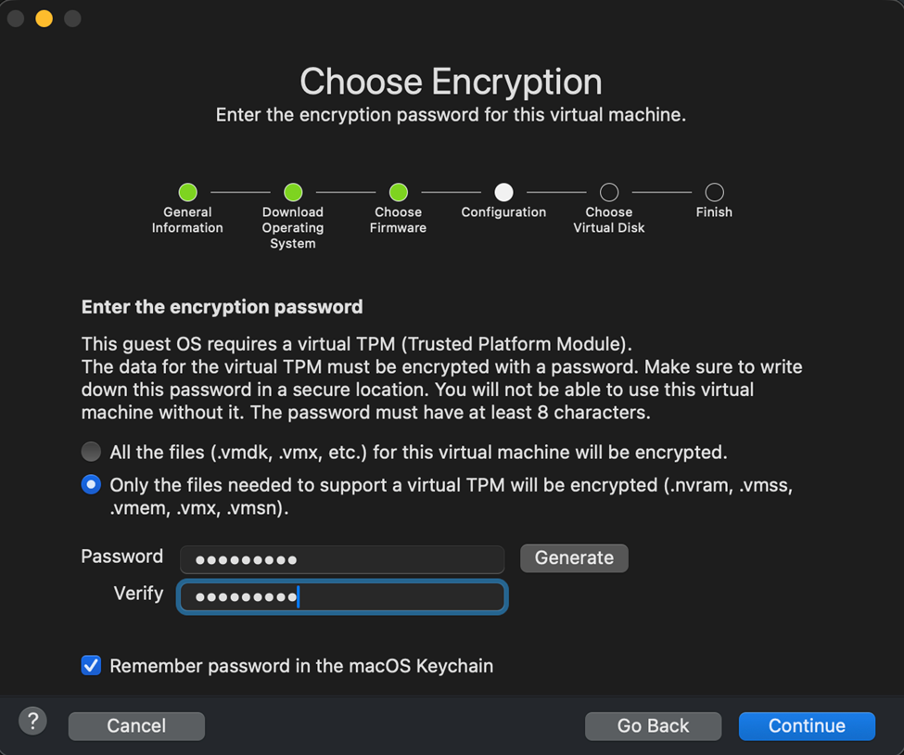Viewport: 904px width, 755px height.
Task: Click the Finish step circle
Action: tap(714, 192)
